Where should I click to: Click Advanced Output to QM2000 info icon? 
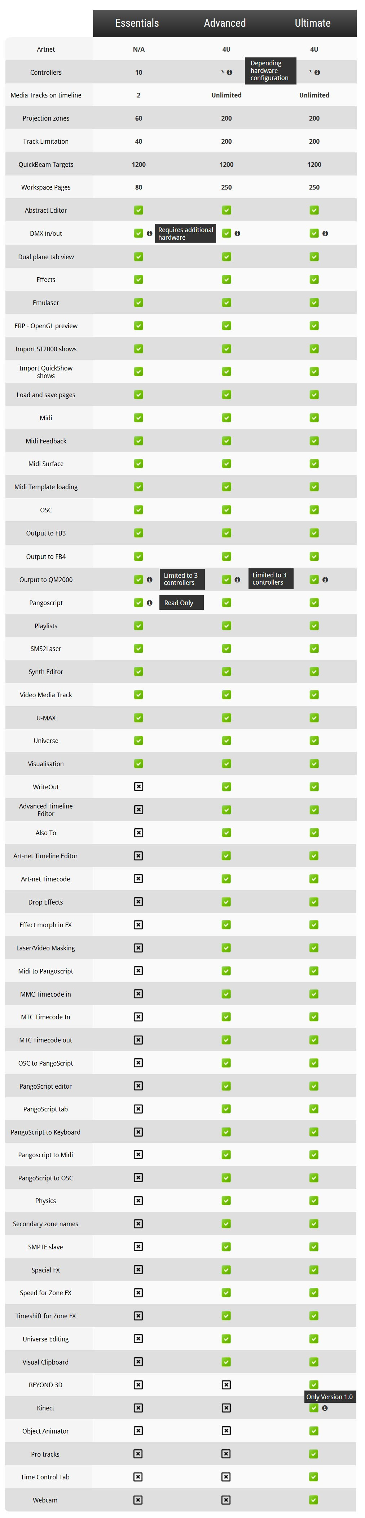[x=237, y=580]
